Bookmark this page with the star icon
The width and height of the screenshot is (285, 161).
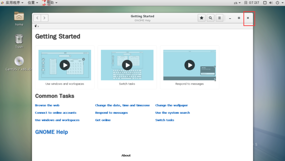click(202, 18)
